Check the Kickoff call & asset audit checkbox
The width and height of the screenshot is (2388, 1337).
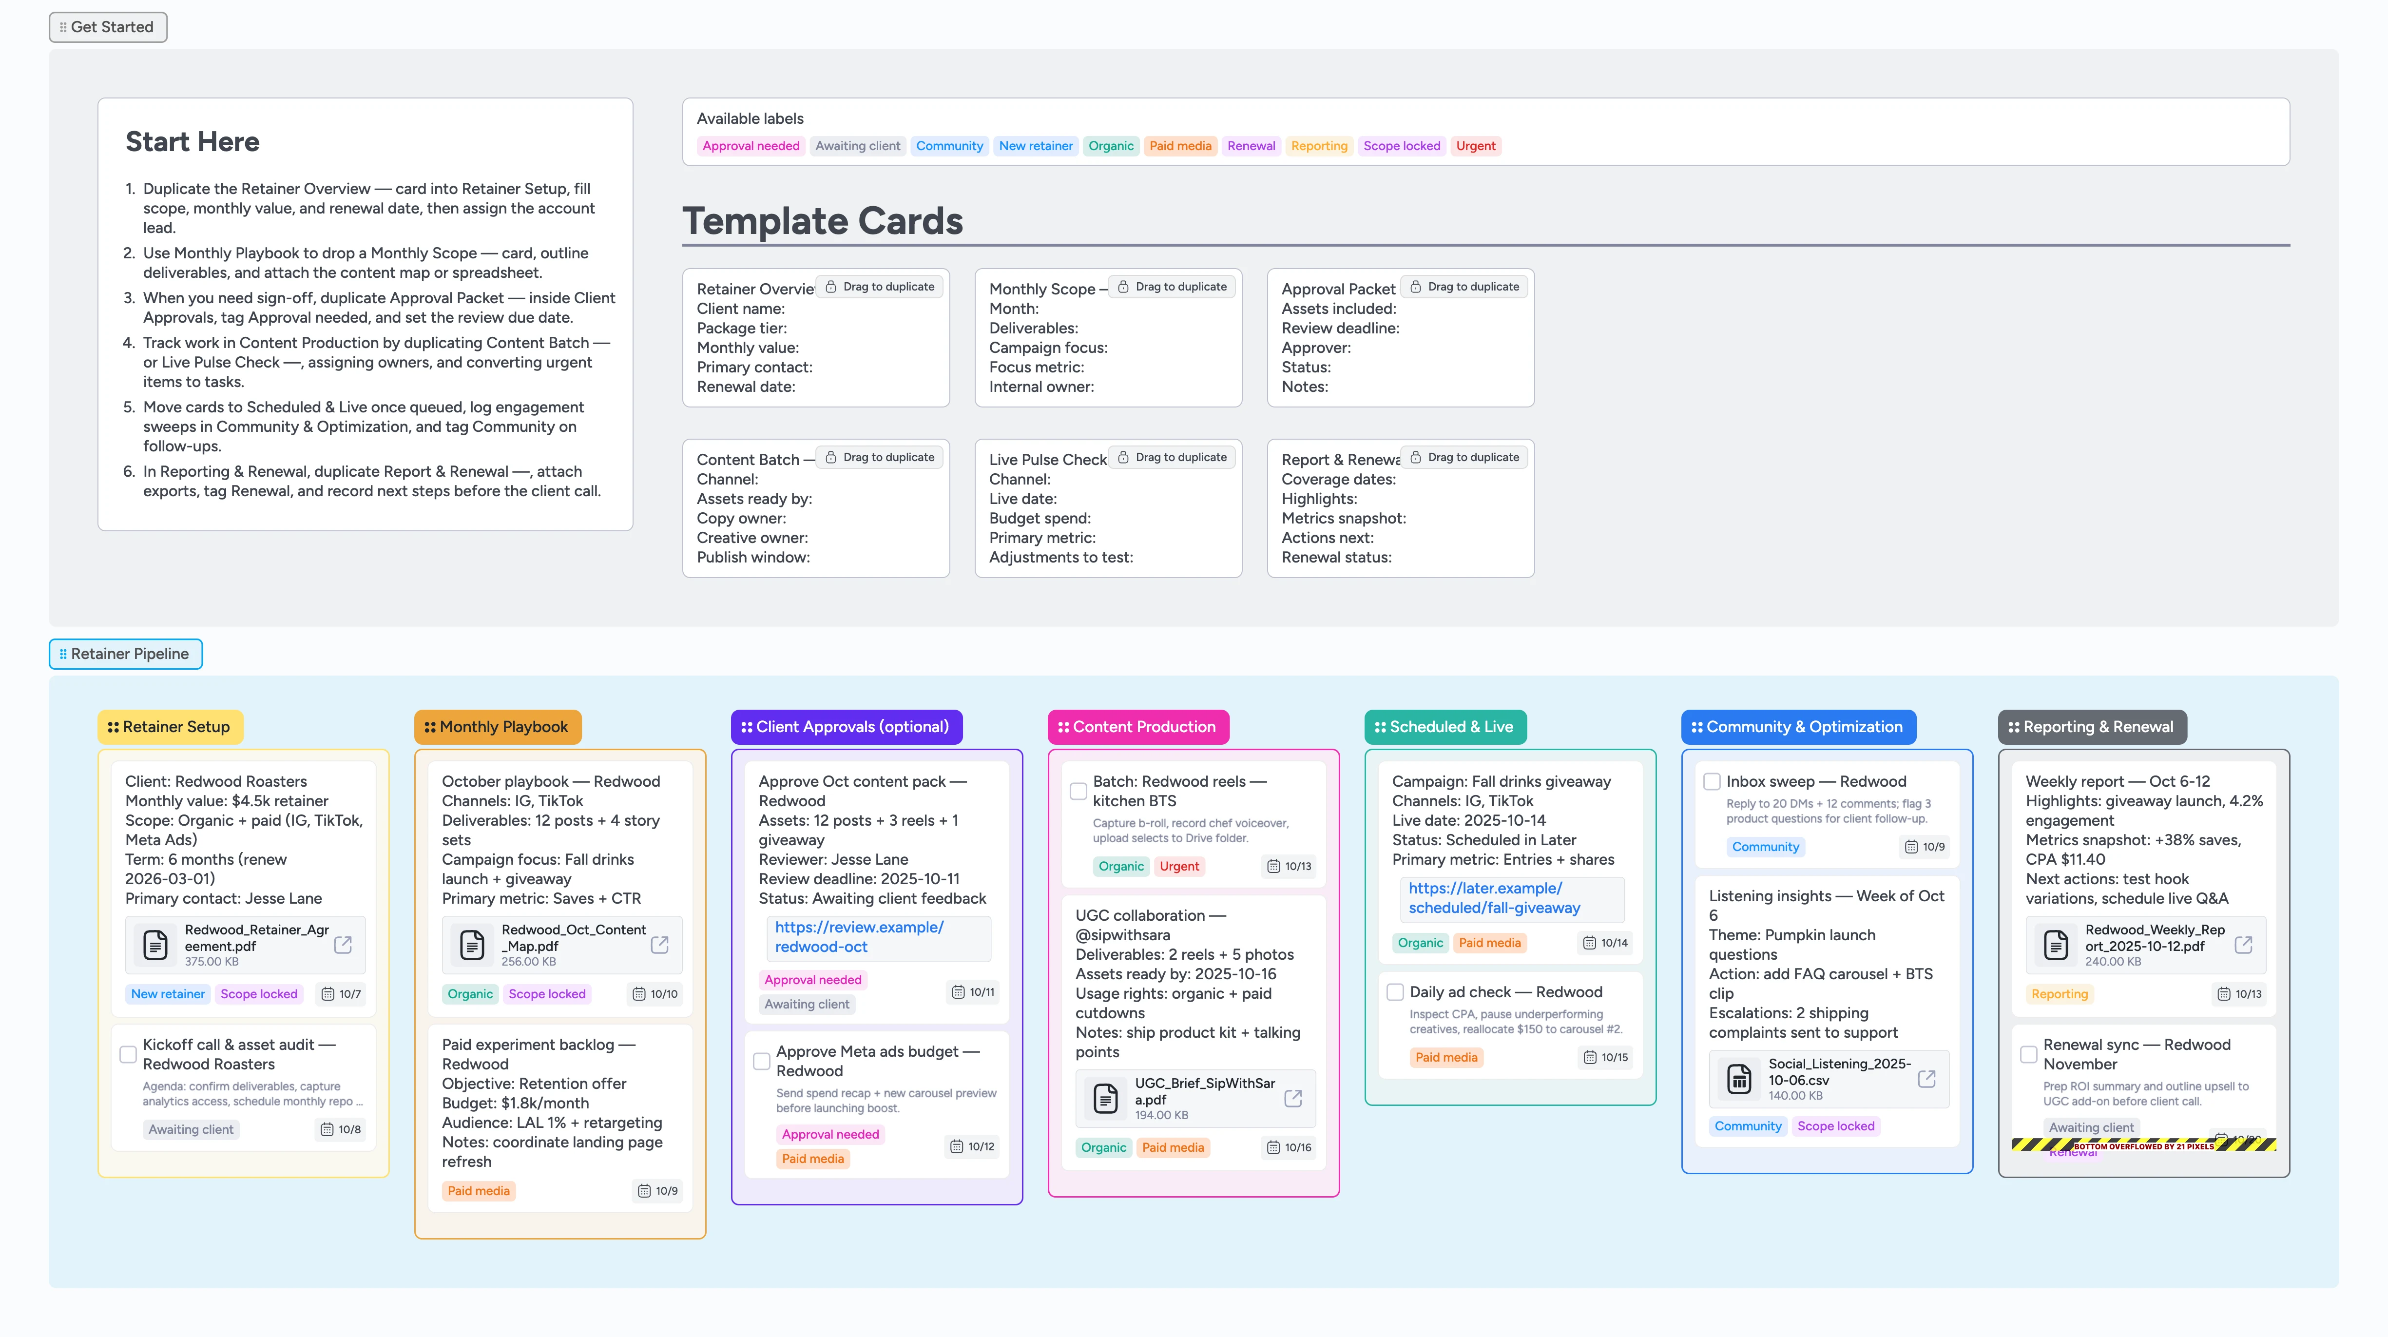tap(128, 1053)
